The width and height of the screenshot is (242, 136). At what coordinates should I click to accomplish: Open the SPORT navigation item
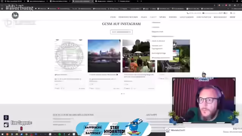(163, 17)
